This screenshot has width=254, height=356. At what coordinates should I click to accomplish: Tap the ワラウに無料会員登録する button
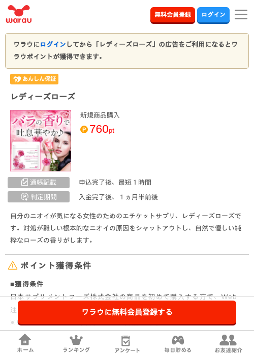click(x=127, y=313)
